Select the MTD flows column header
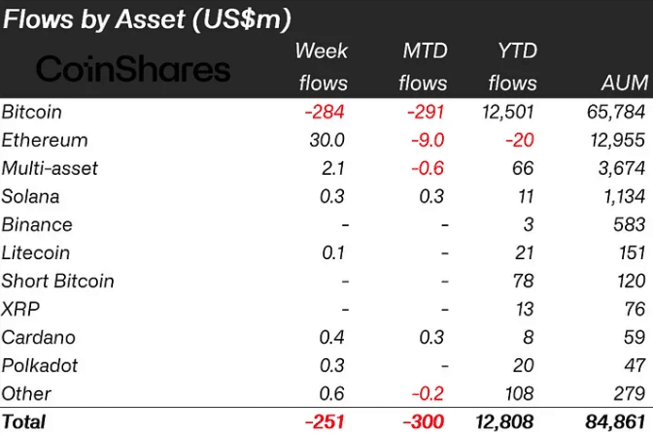The width and height of the screenshot is (653, 434). [423, 66]
